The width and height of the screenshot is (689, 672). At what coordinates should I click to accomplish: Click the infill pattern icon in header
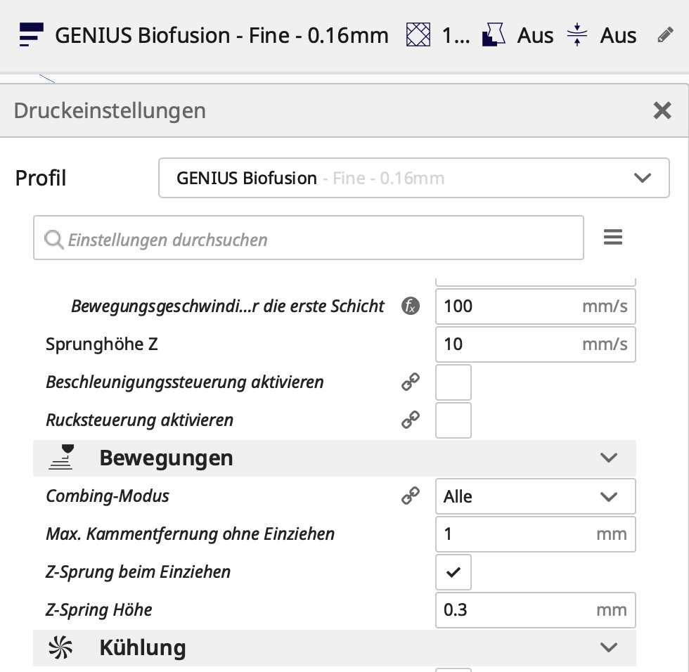tap(418, 35)
